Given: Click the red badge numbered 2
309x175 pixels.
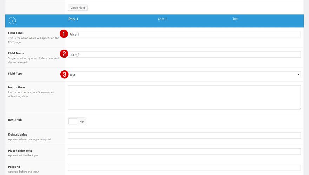Looking at the screenshot, I should (x=64, y=54).
